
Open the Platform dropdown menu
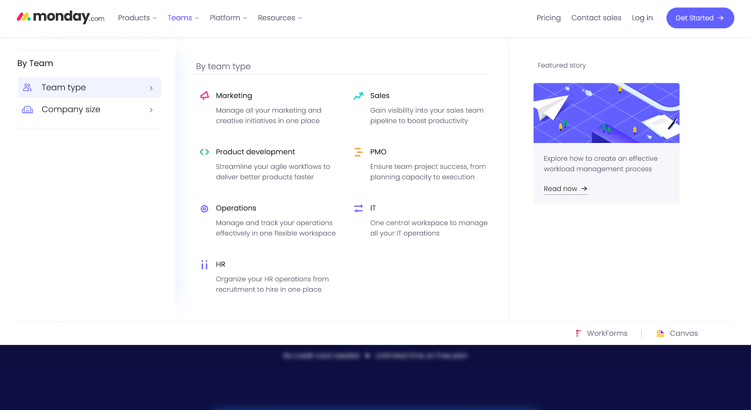coord(228,18)
